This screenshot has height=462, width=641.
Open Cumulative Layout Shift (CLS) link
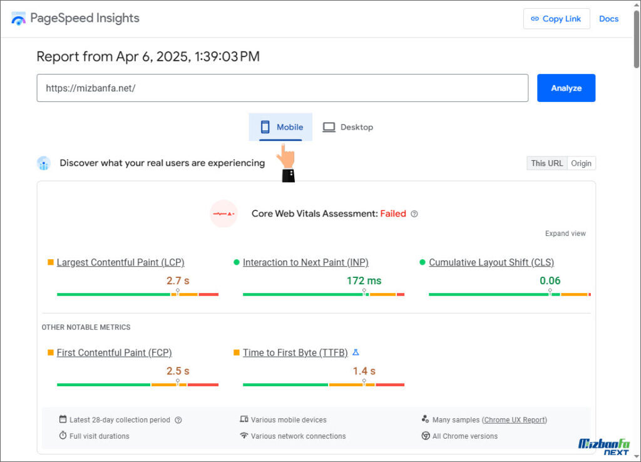tap(491, 262)
